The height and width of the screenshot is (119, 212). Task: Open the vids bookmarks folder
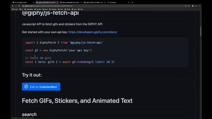[80, 9]
